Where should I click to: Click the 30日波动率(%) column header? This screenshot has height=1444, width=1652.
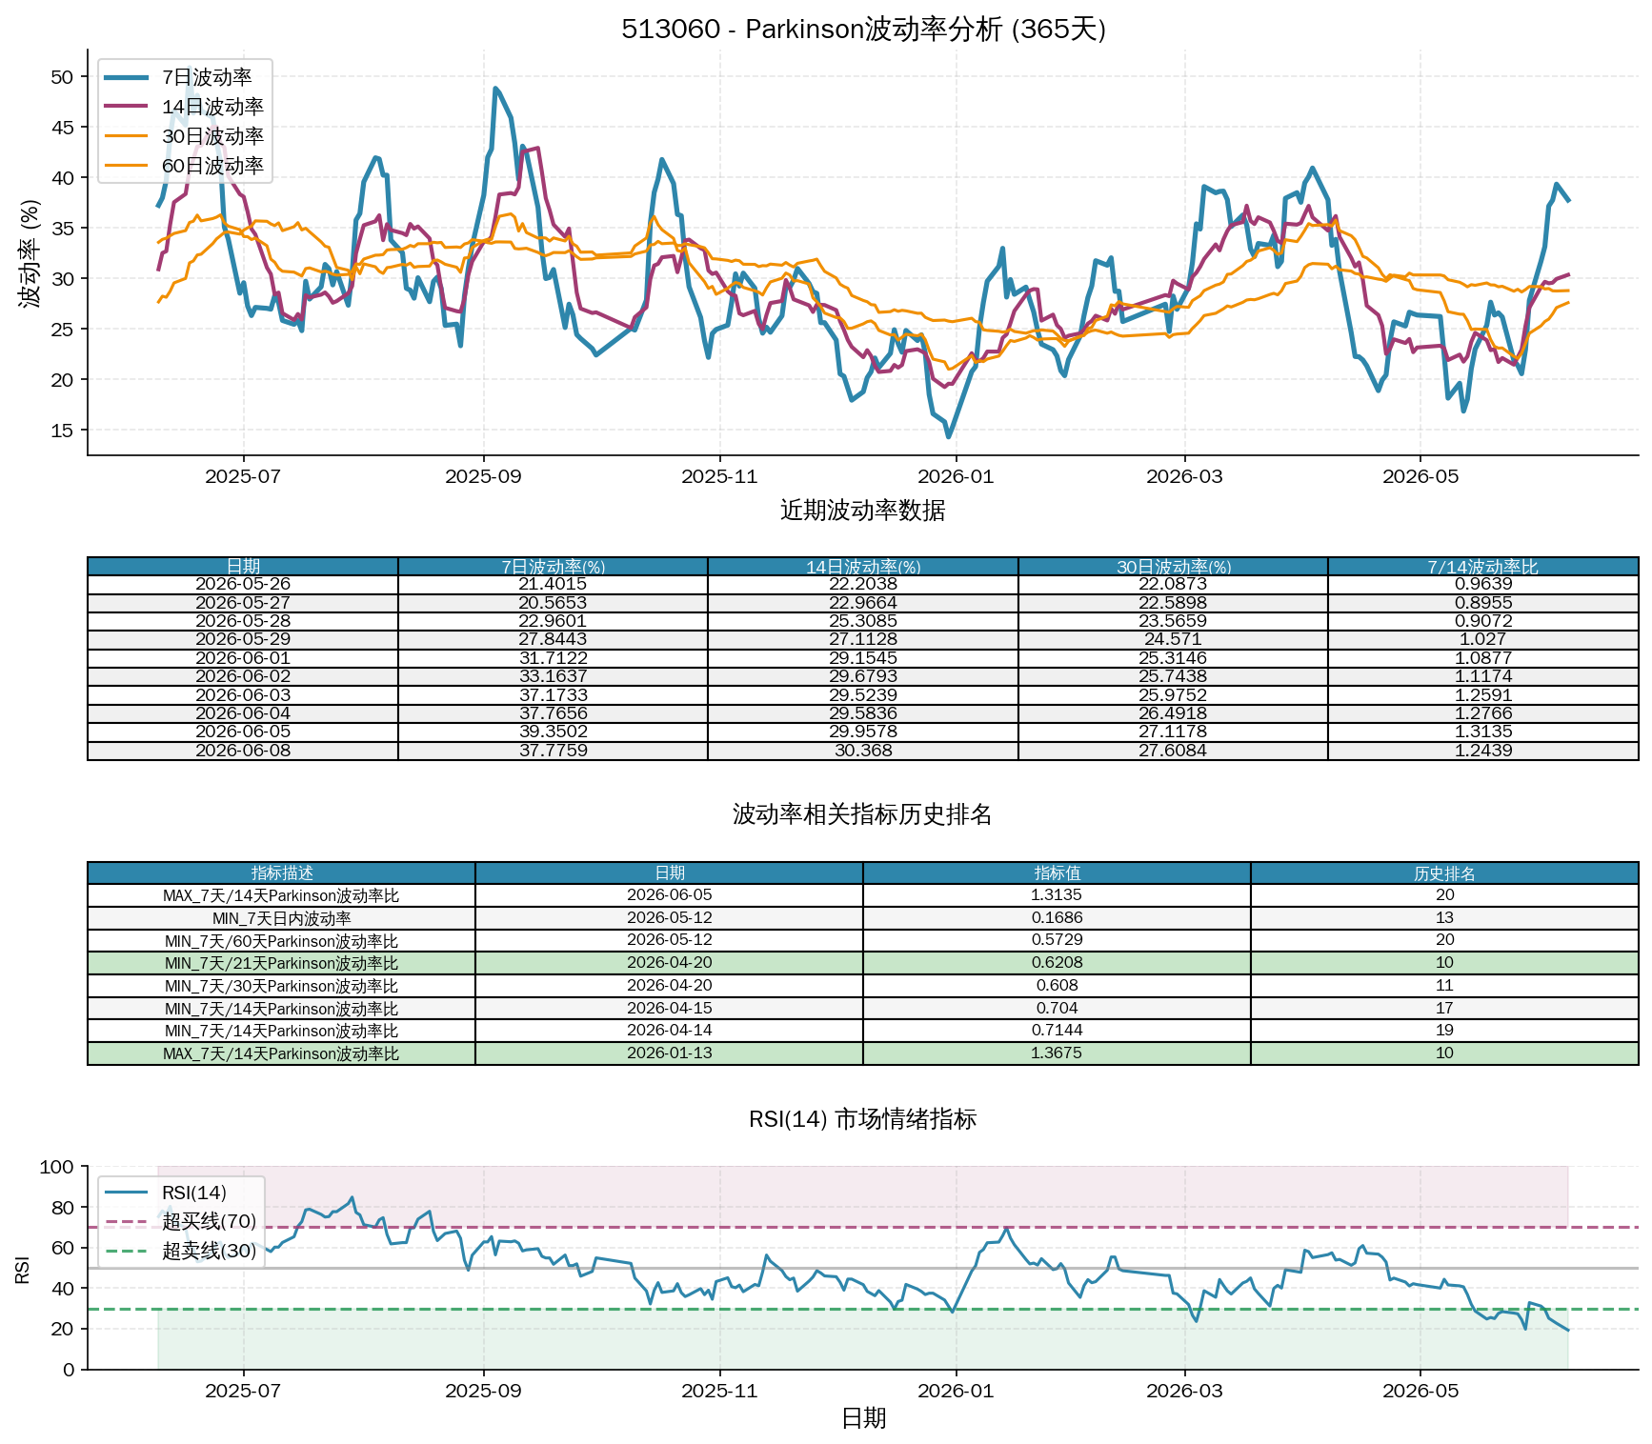1173,567
